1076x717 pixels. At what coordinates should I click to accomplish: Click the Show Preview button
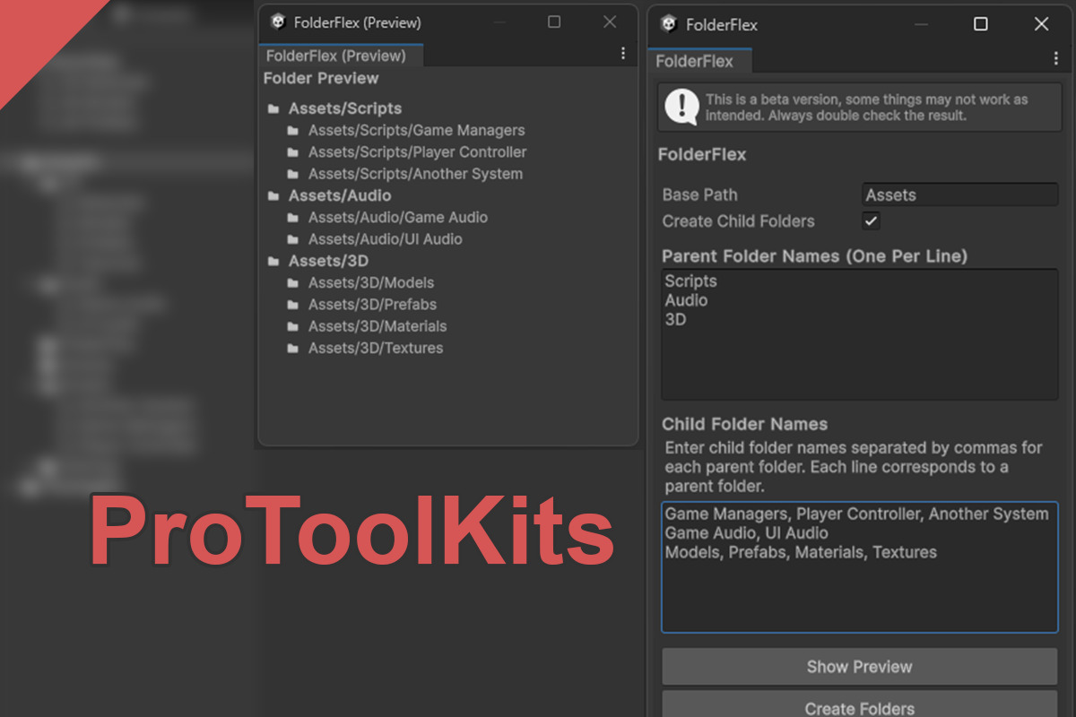coord(859,667)
